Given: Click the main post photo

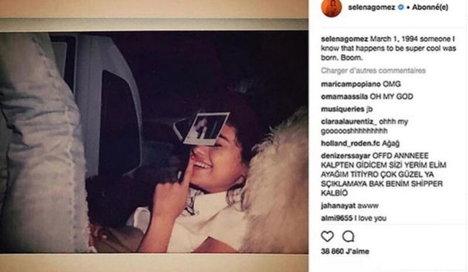Looking at the screenshot, I should (154, 142).
